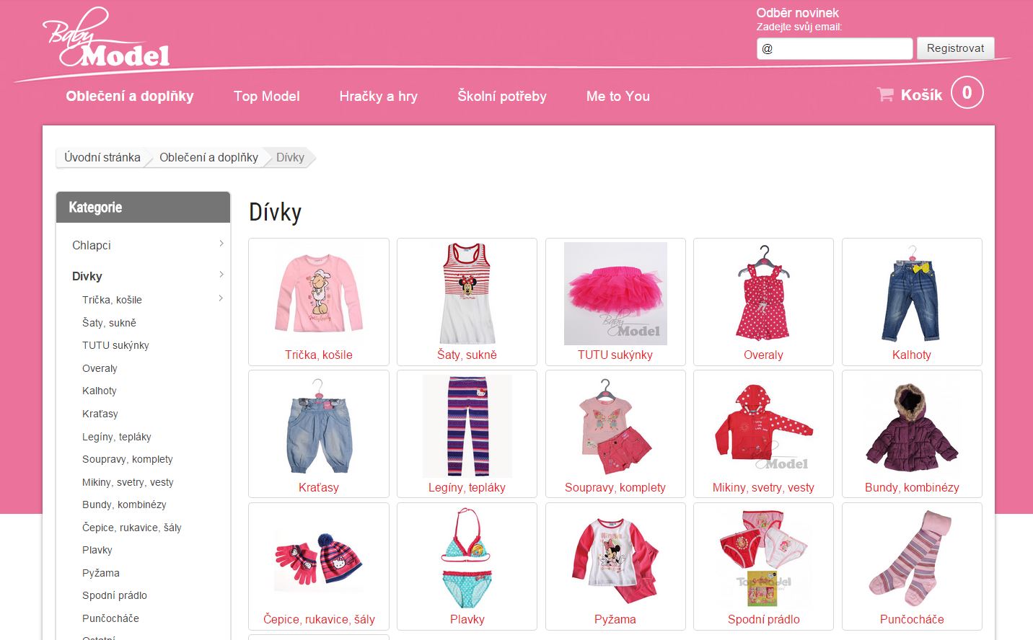Open the pink TUTU skirt image
The height and width of the screenshot is (640, 1033).
coord(615,293)
